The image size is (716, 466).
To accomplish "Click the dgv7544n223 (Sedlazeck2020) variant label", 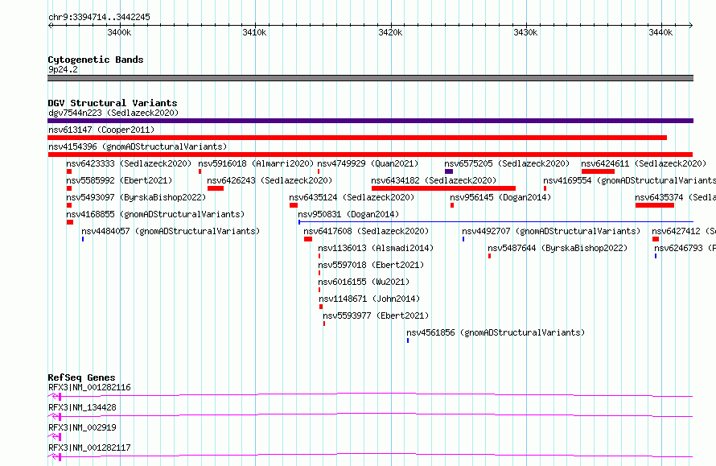I will point(113,113).
